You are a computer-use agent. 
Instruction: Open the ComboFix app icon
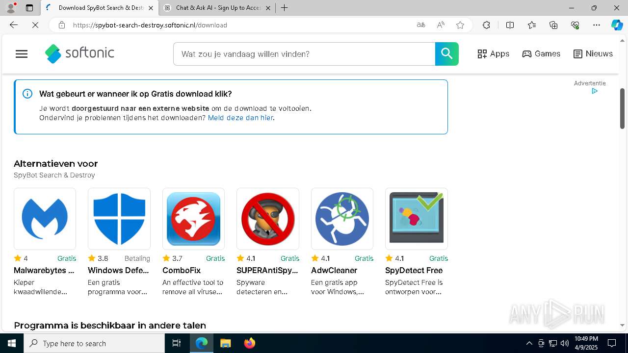coord(193,219)
